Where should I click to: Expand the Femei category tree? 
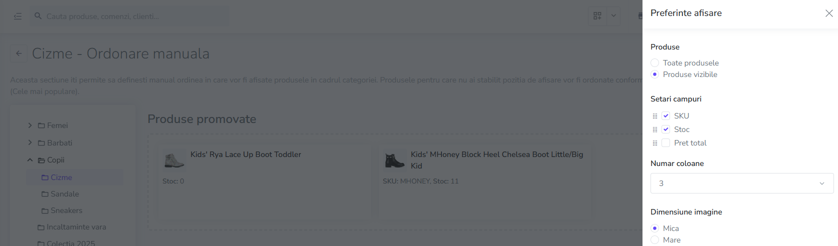[x=30, y=125]
